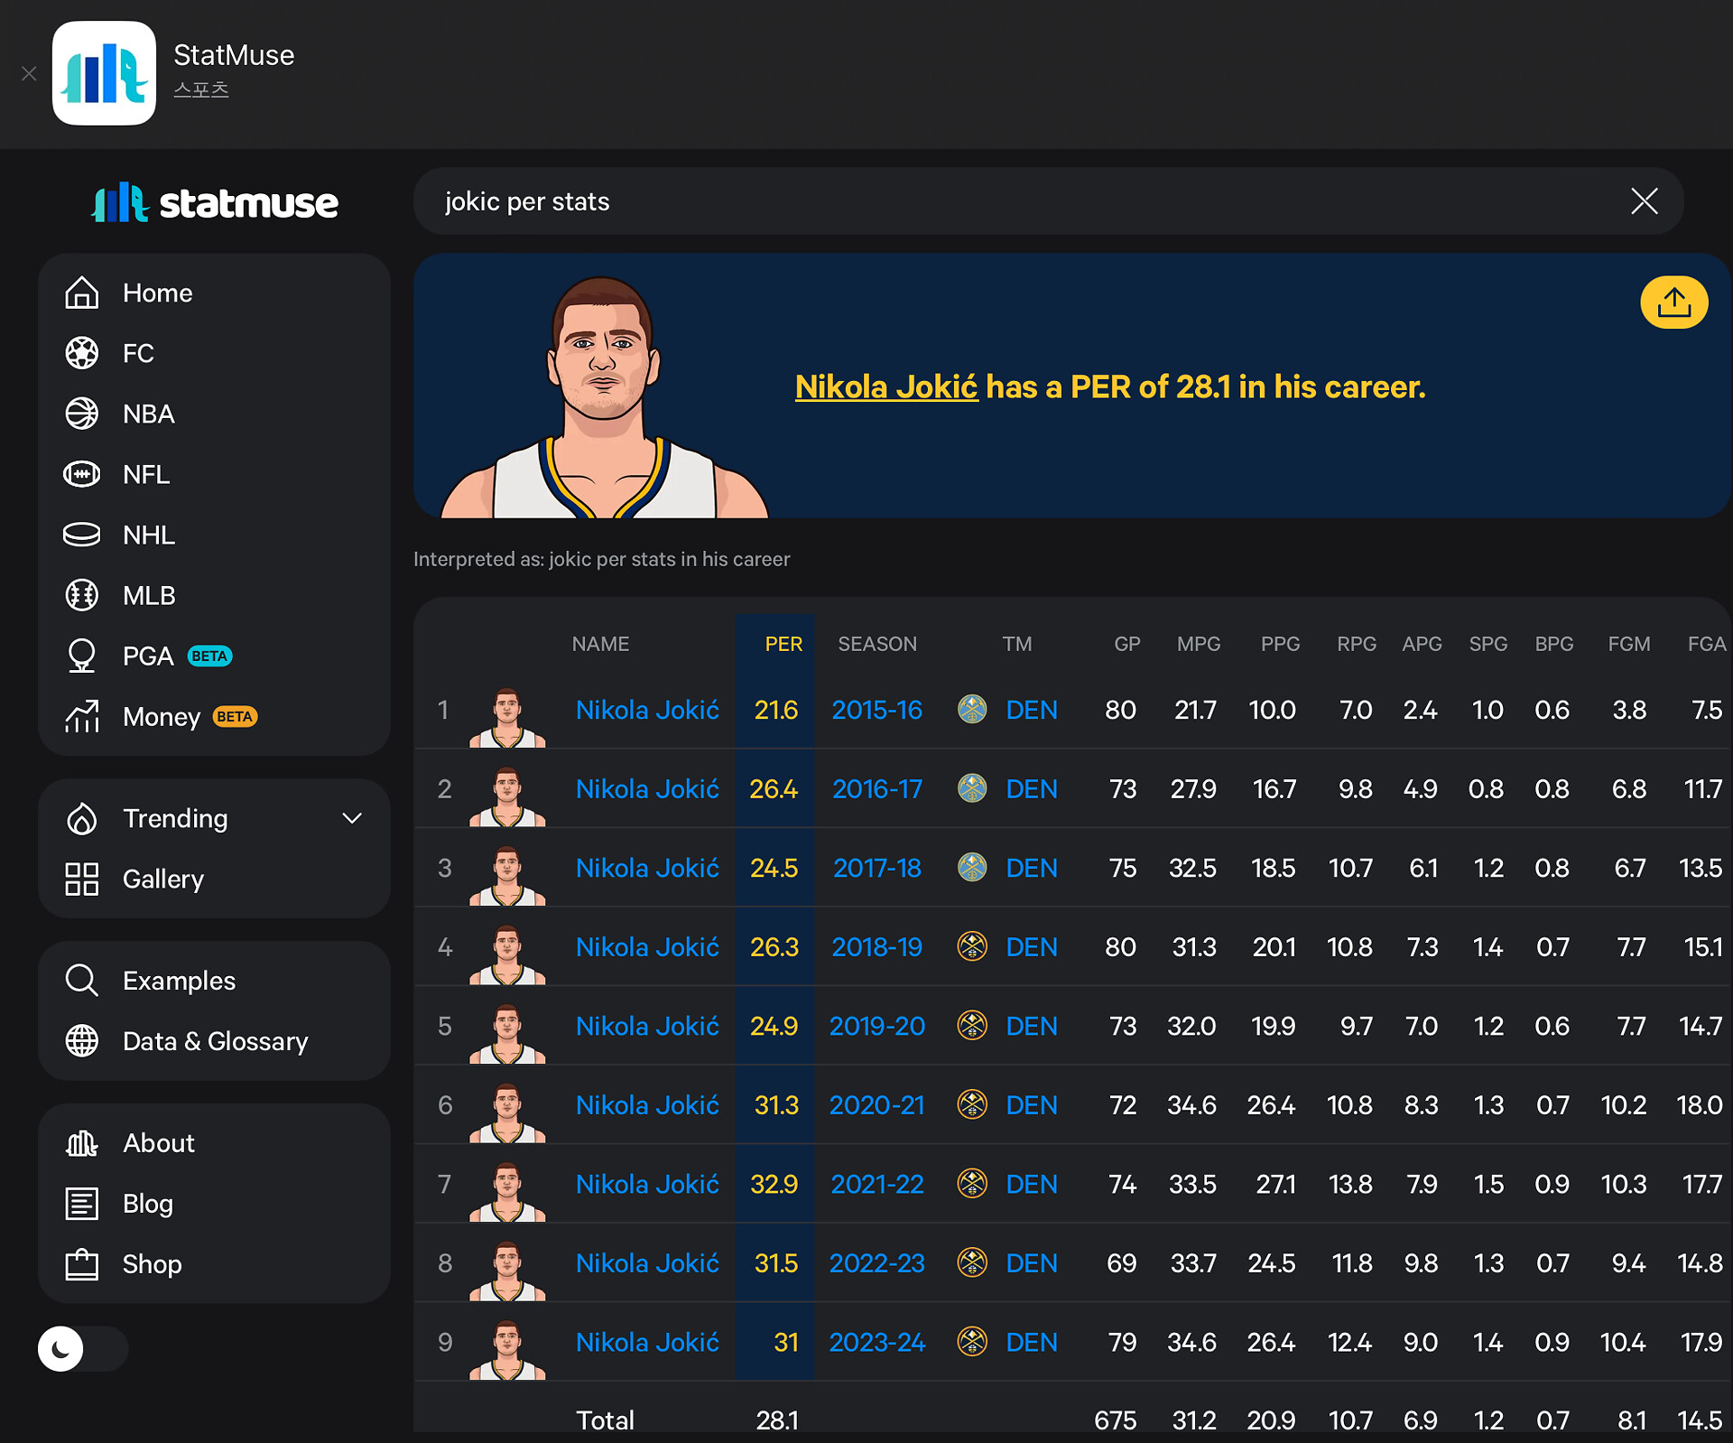
Task: Click the DEN team link in 2023-24 row
Action: [1031, 1342]
